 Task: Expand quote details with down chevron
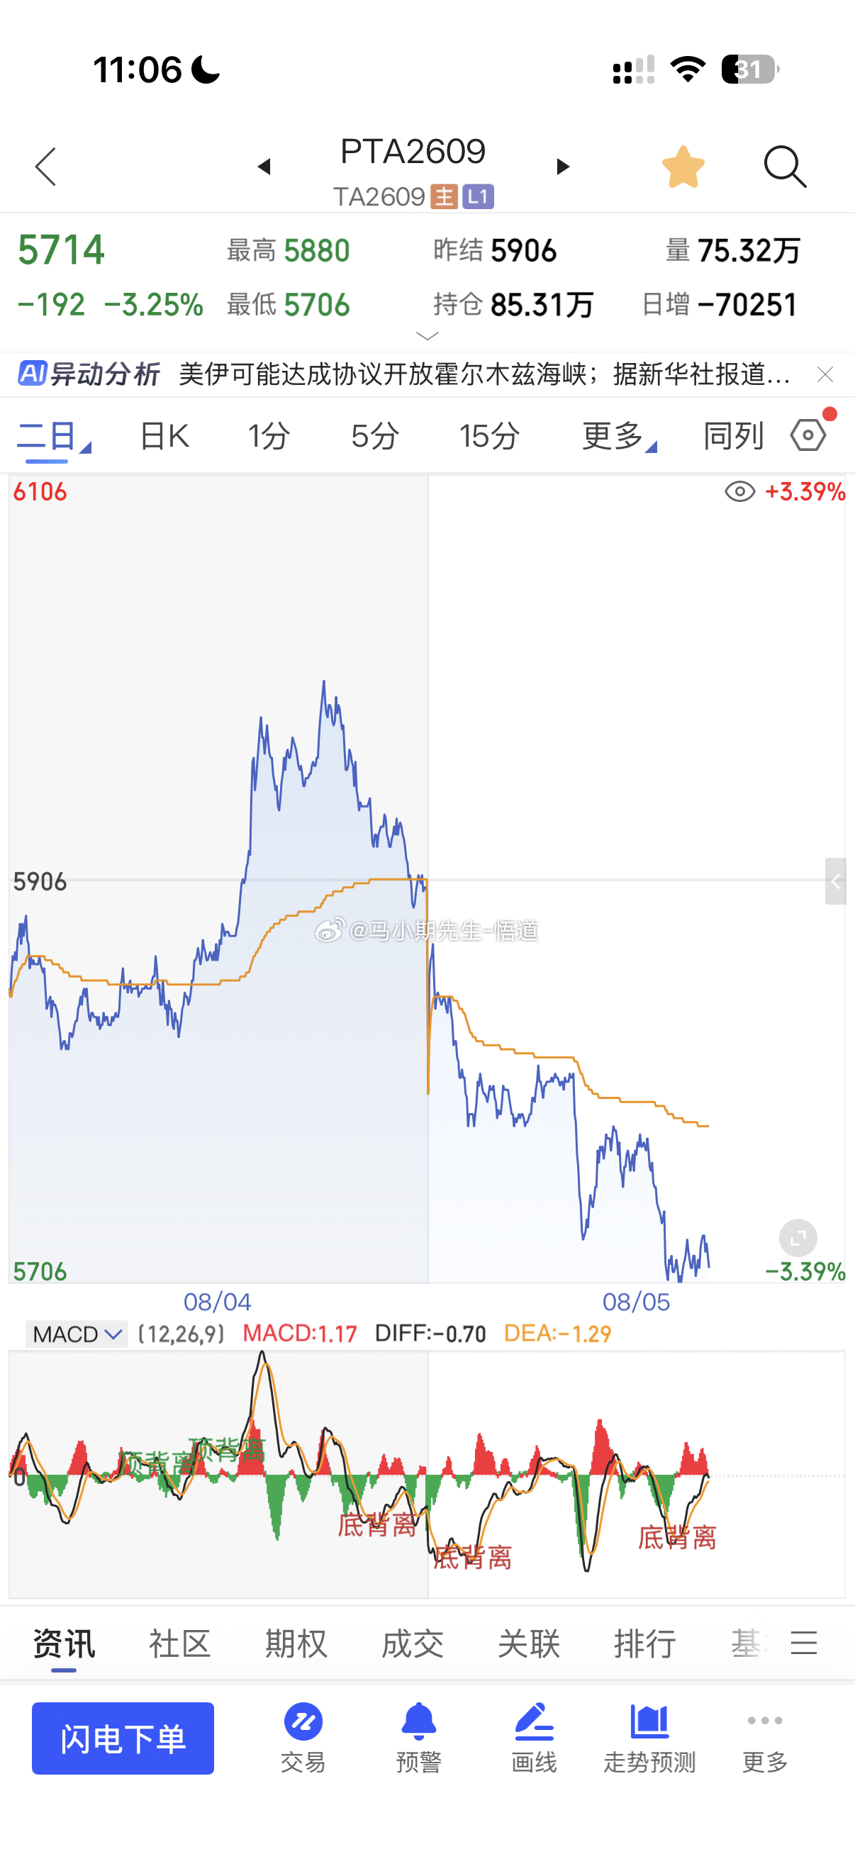point(428,336)
